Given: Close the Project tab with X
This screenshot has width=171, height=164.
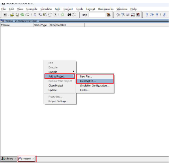Looking at the screenshot, I should tap(33, 159).
